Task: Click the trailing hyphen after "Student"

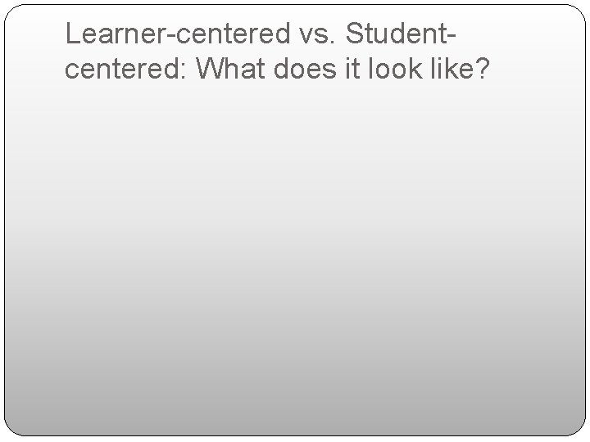Action: click(x=452, y=38)
